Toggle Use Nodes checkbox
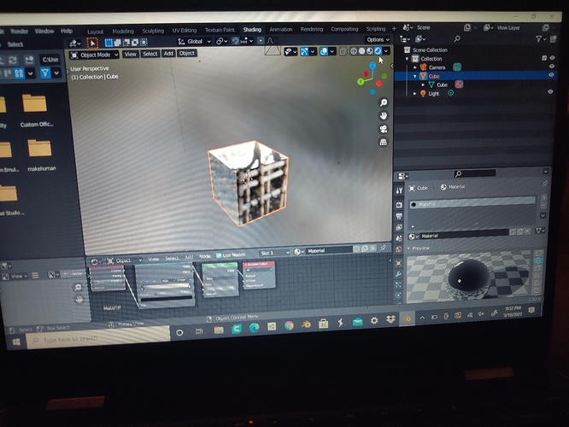Screen dimensions: 569x427 click(x=219, y=255)
